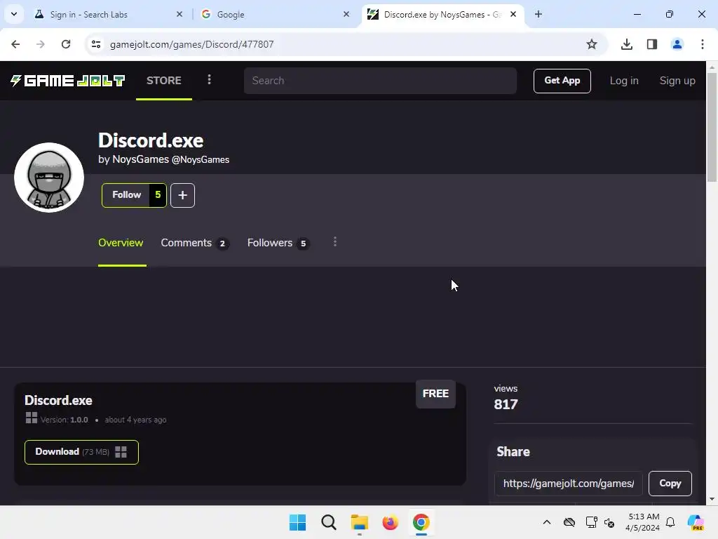Copy the share link

click(670, 484)
